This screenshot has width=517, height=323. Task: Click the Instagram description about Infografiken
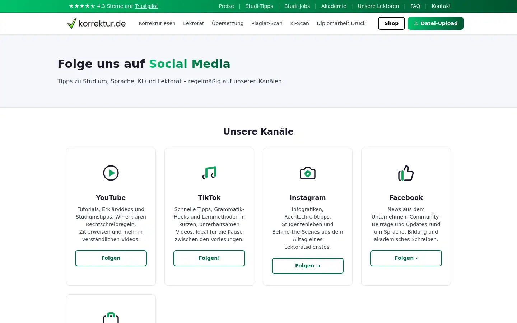pyautogui.click(x=308, y=228)
